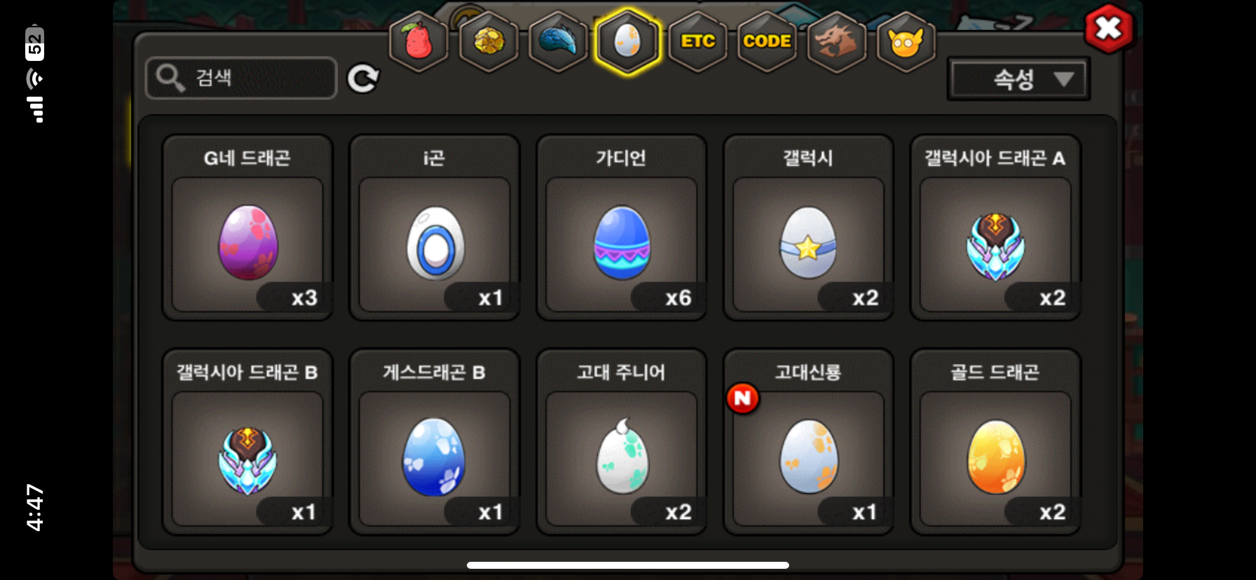Select the new 고대신룡 egg
Screen dimensions: 1256x580
(808, 442)
